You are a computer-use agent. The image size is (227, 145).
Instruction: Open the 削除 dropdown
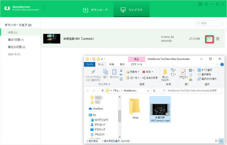coord(148,72)
